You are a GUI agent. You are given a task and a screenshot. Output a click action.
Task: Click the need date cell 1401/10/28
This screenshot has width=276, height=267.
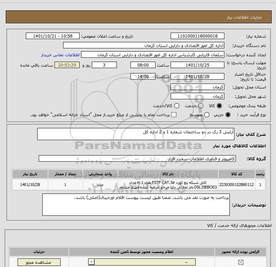[x=30, y=185]
